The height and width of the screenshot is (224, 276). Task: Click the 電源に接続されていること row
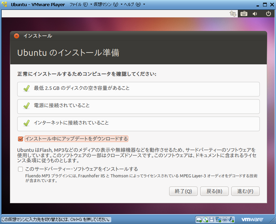(139, 107)
